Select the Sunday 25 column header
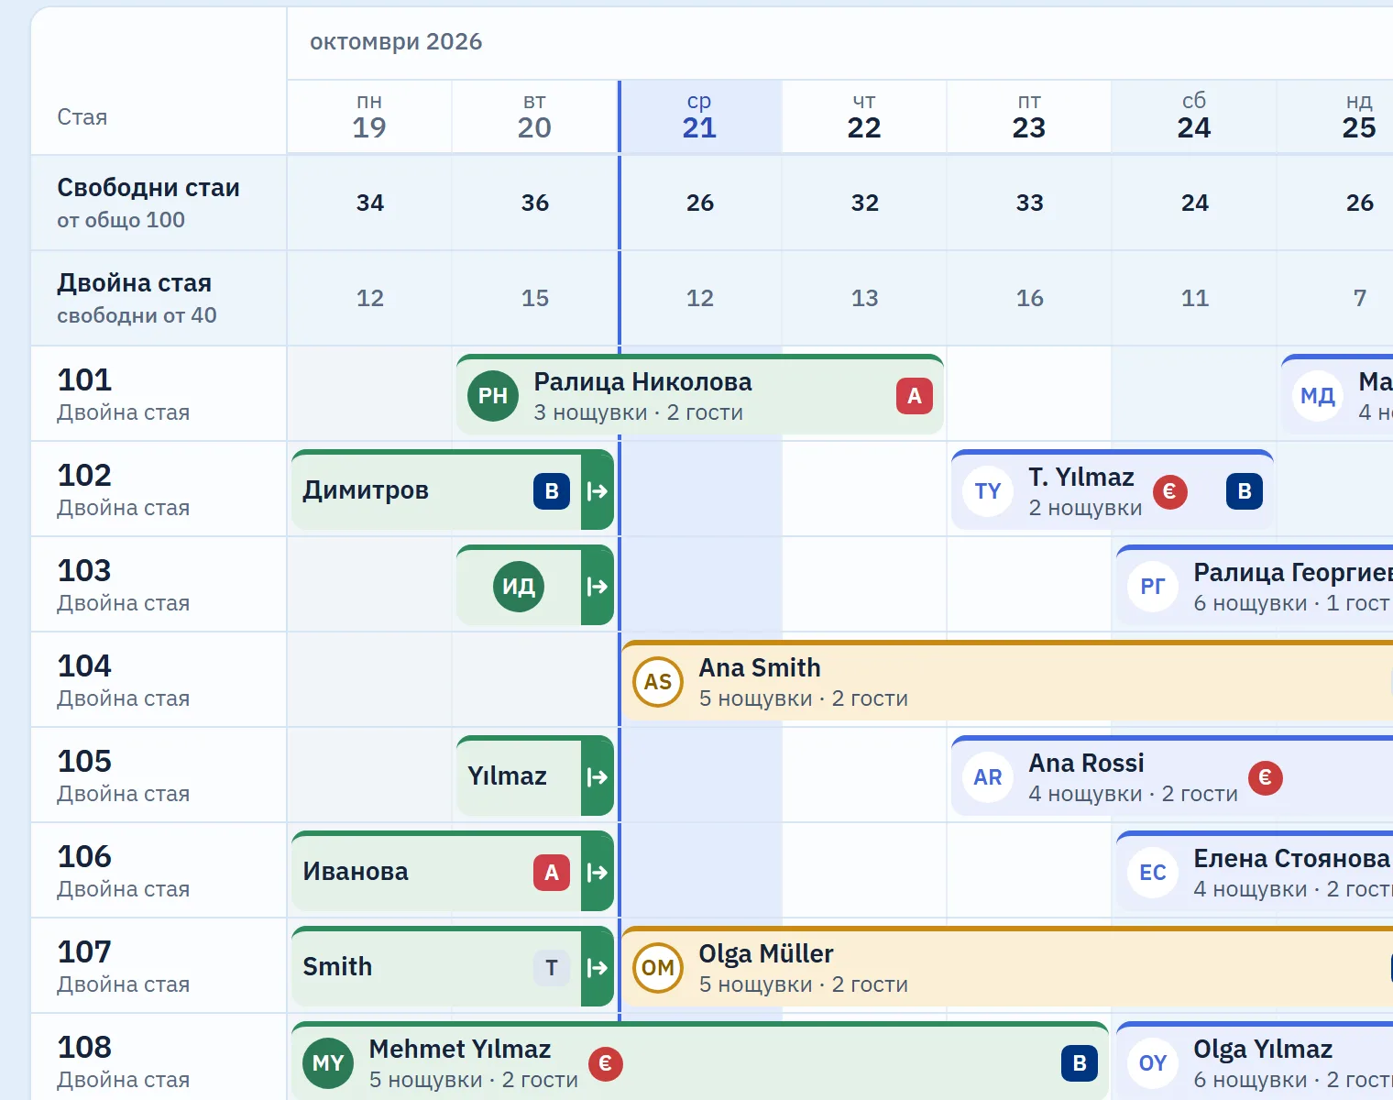1393x1100 pixels. pos(1336,116)
